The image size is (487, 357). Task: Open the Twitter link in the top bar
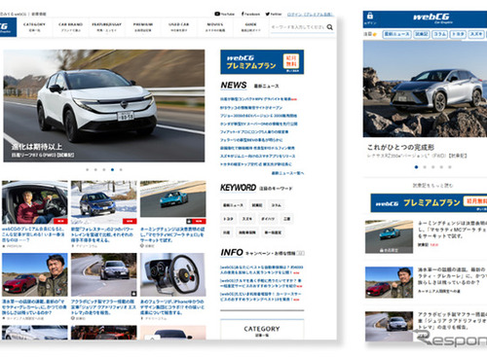click(274, 14)
